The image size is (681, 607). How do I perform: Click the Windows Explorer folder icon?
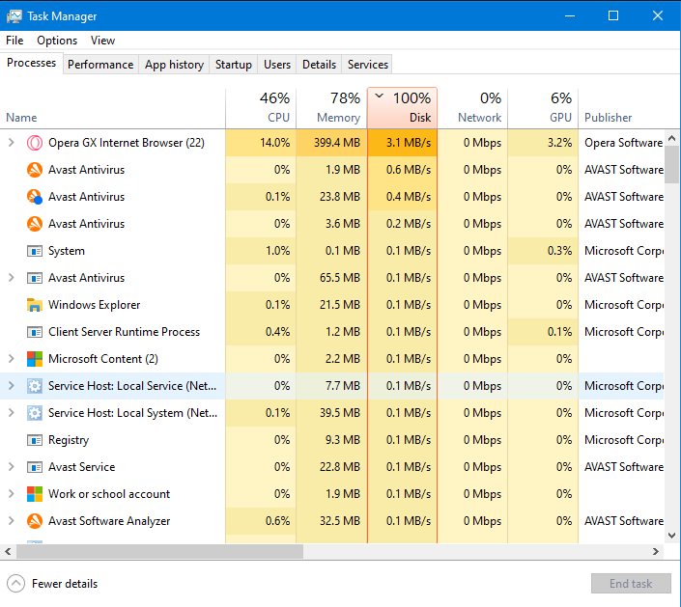(35, 305)
